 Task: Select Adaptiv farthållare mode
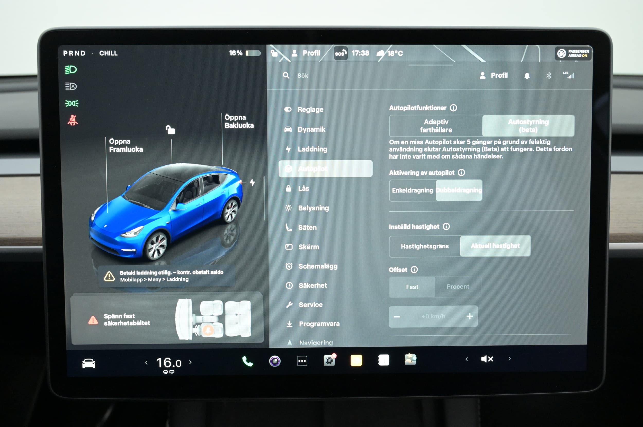point(436,126)
